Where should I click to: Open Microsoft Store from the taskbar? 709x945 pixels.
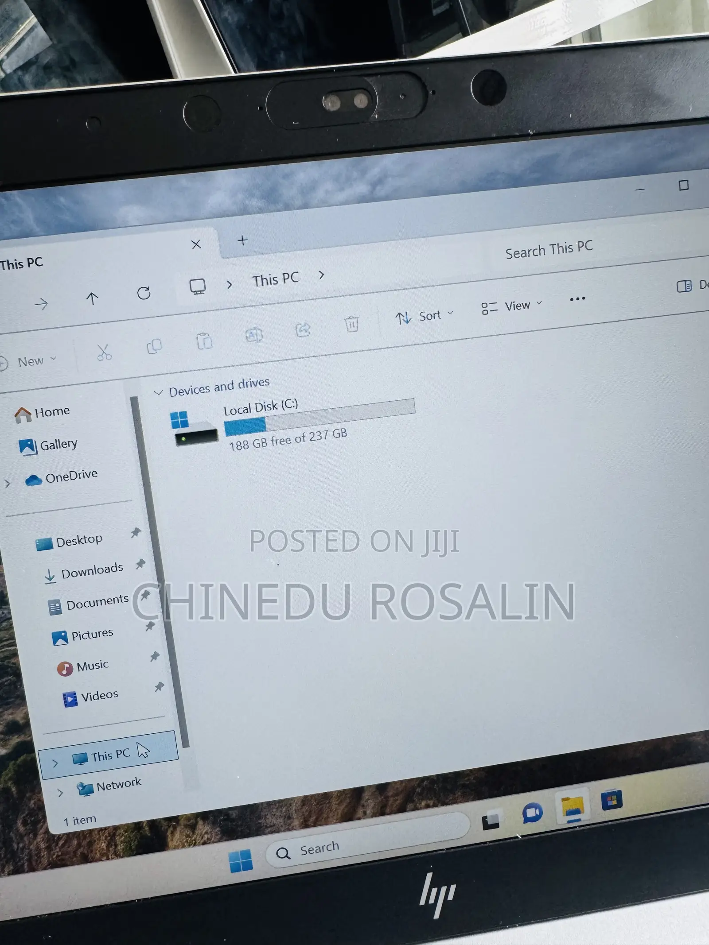point(612,800)
